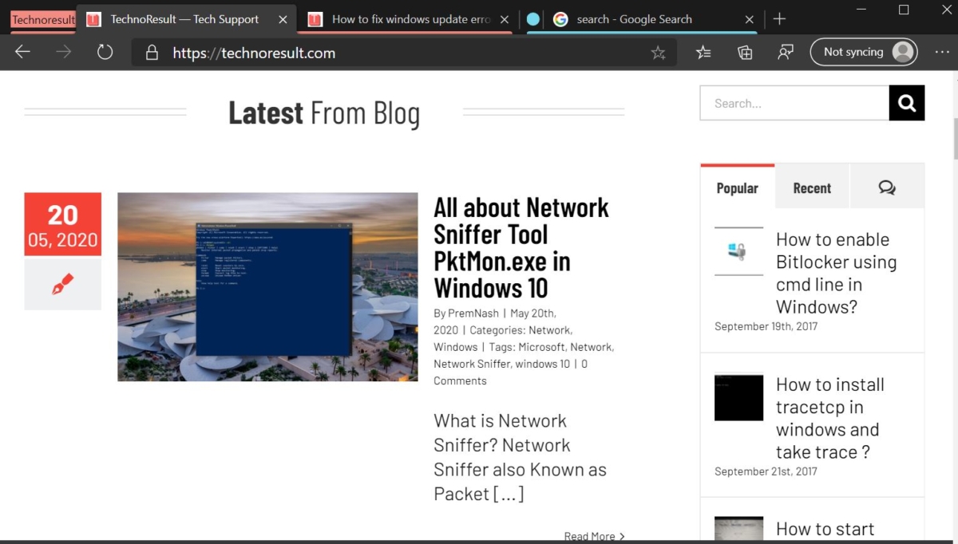Open the Collections icon
Viewport: 958px width, 544px height.
pos(745,52)
